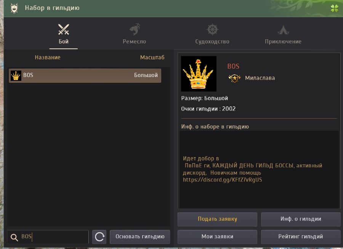Click the small crown icon beside BOS
The width and height of the screenshot is (343, 249).
click(x=16, y=76)
